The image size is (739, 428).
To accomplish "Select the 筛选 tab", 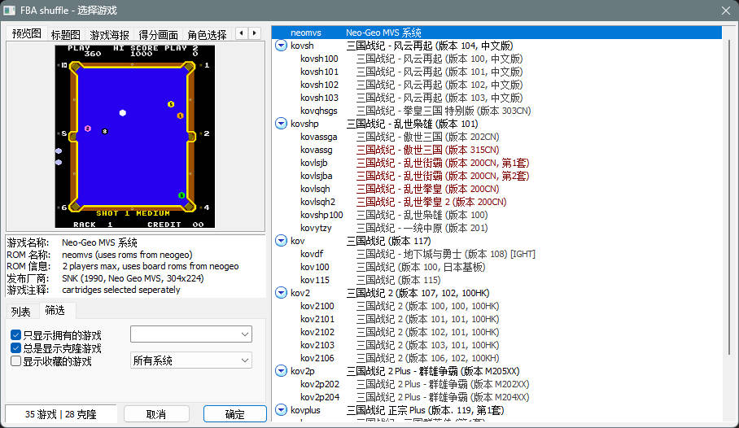I will (55, 310).
